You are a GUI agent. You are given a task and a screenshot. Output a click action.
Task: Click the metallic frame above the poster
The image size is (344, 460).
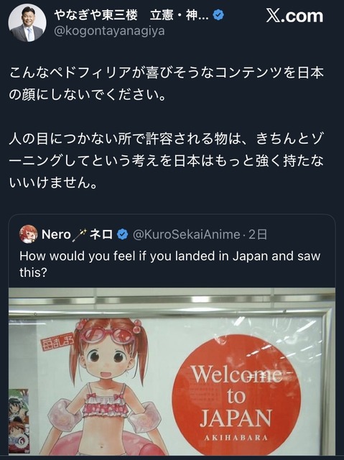(x=172, y=300)
